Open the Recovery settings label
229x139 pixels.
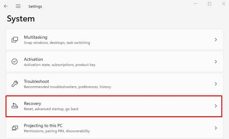(33, 103)
